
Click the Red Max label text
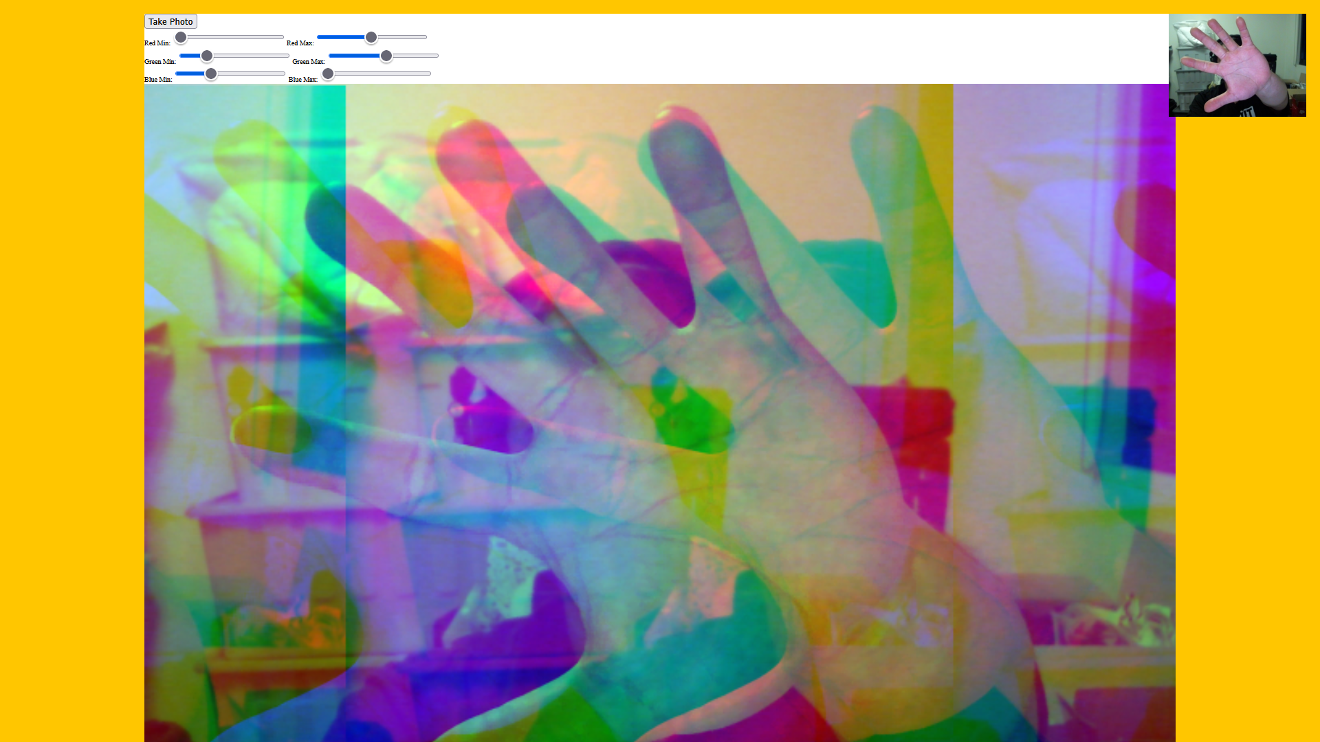[300, 43]
